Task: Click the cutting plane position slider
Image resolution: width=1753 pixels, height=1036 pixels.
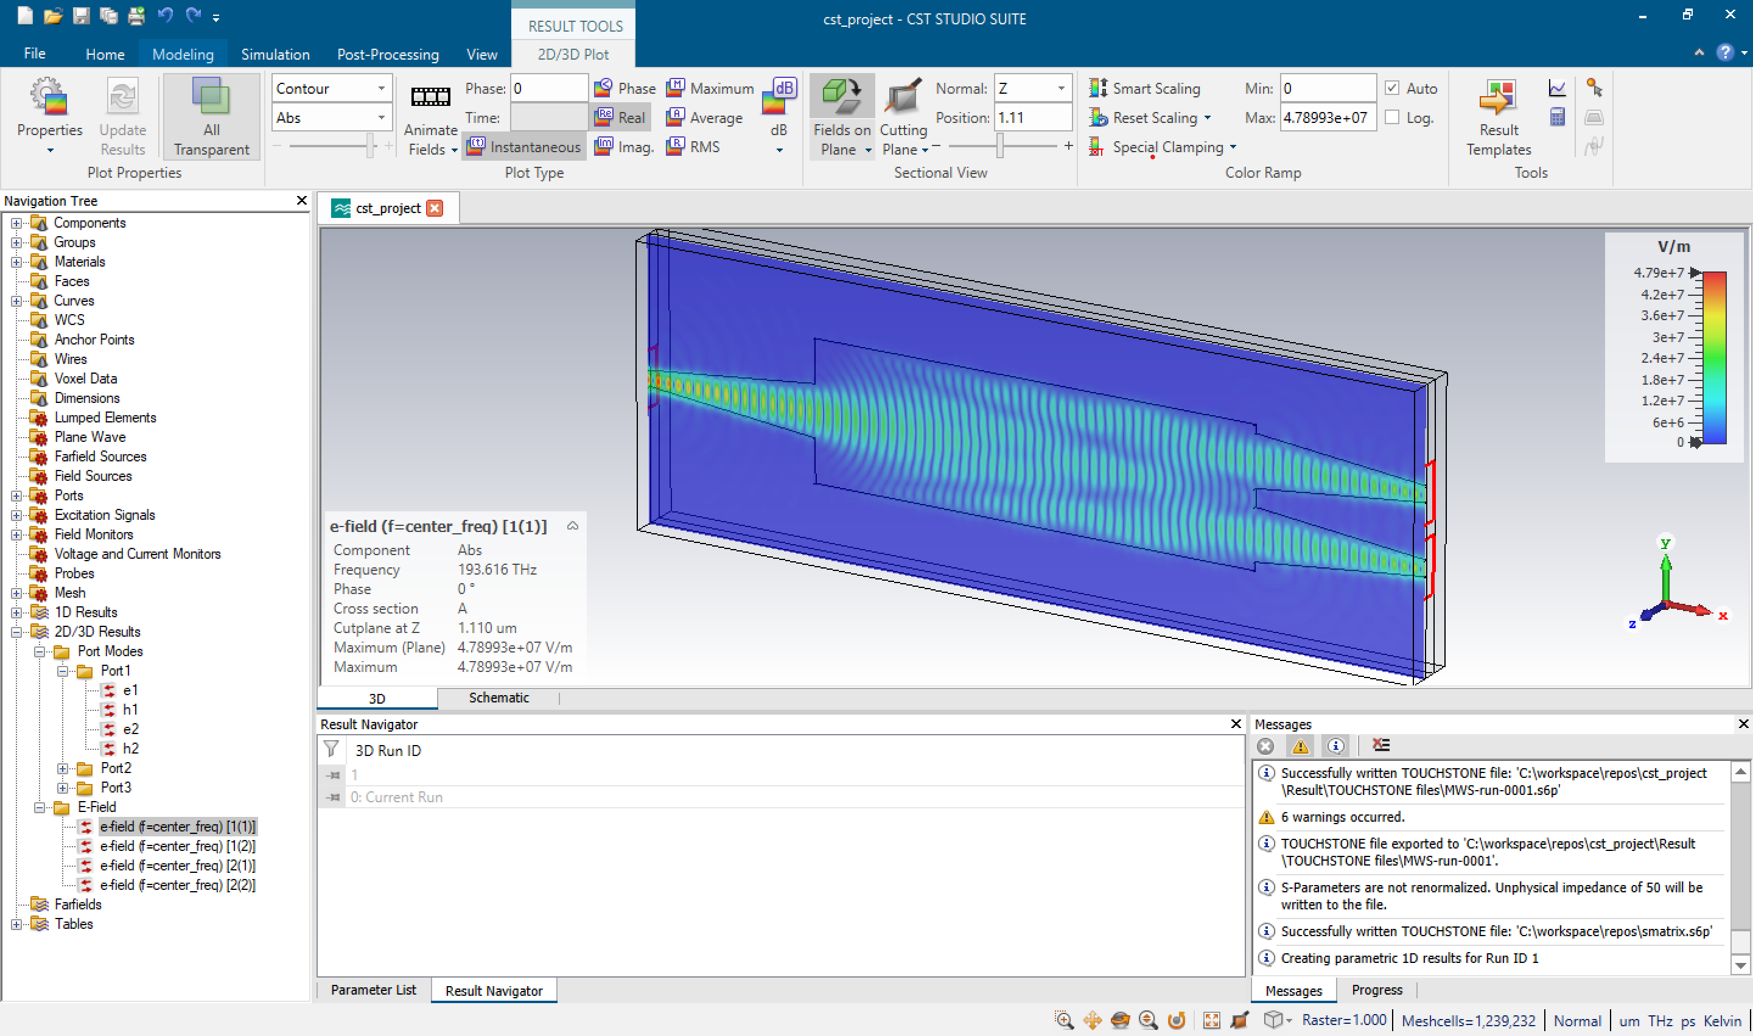Action: click(999, 146)
